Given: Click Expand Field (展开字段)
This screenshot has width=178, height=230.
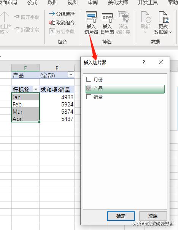Looking at the screenshot, I should point(27,17).
